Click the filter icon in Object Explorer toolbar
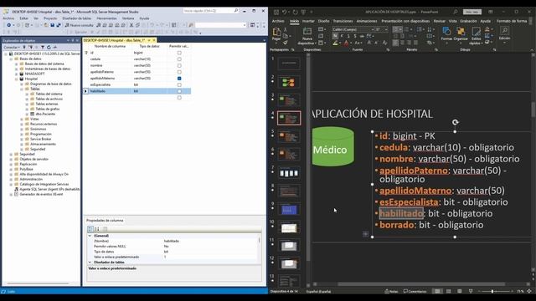Image resolution: width=536 pixels, height=301 pixels. coord(43,47)
